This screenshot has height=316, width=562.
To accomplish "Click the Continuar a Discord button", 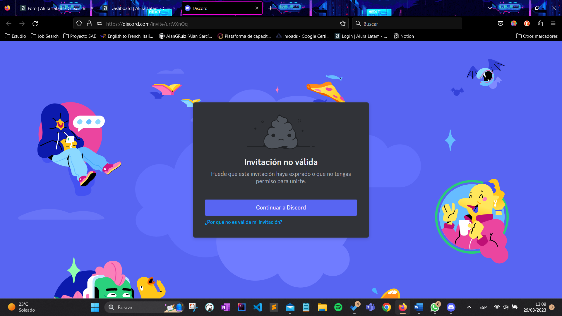I will click(x=281, y=207).
